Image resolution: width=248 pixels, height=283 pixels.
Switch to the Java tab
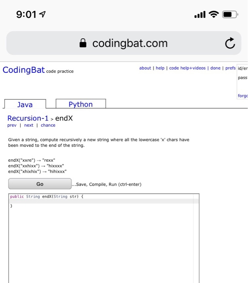25,104
